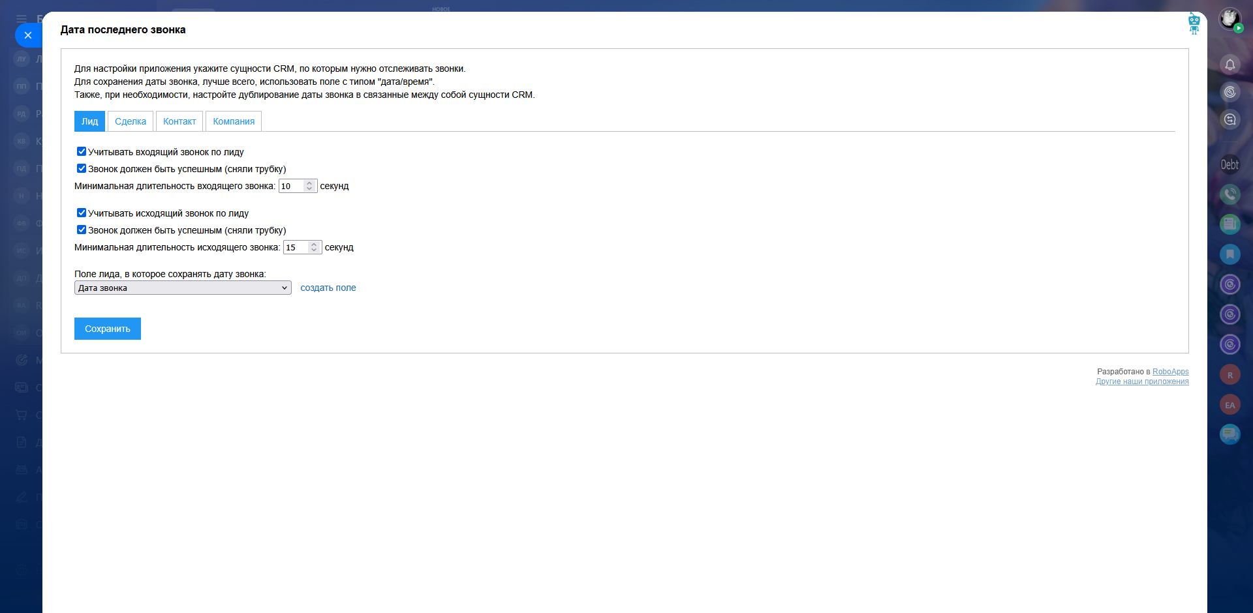The height and width of the screenshot is (613, 1253).
Task: Open the red EA circle icon
Action: [1230, 404]
